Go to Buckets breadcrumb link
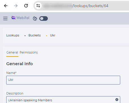 [x=35, y=35]
